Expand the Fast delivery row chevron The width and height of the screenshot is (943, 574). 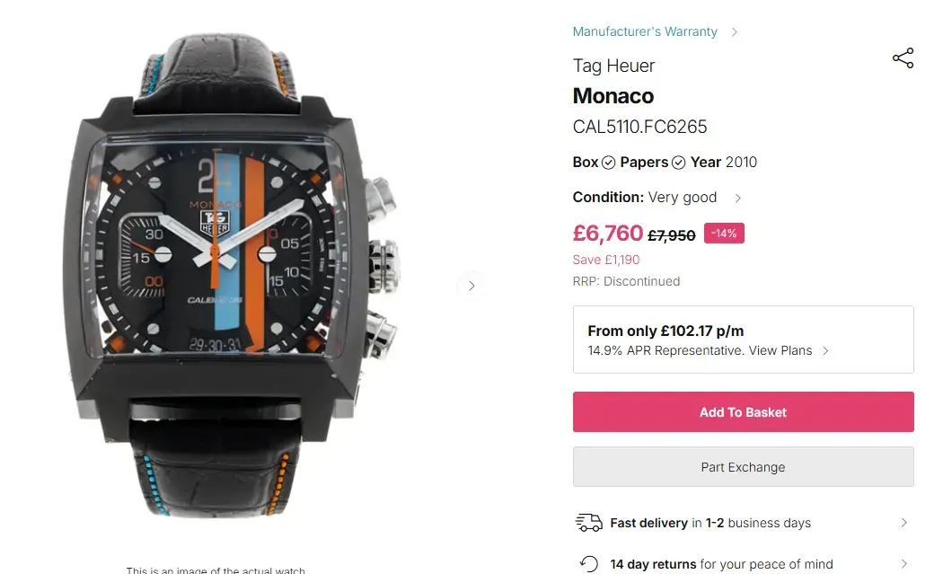[x=903, y=523]
